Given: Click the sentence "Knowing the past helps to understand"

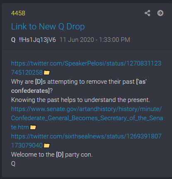Looking at the screenshot, I should (x=80, y=100).
